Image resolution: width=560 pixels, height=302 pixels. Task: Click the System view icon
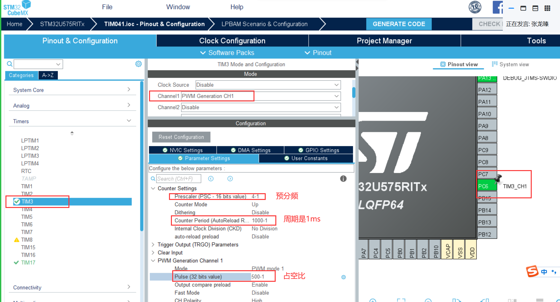(x=495, y=64)
